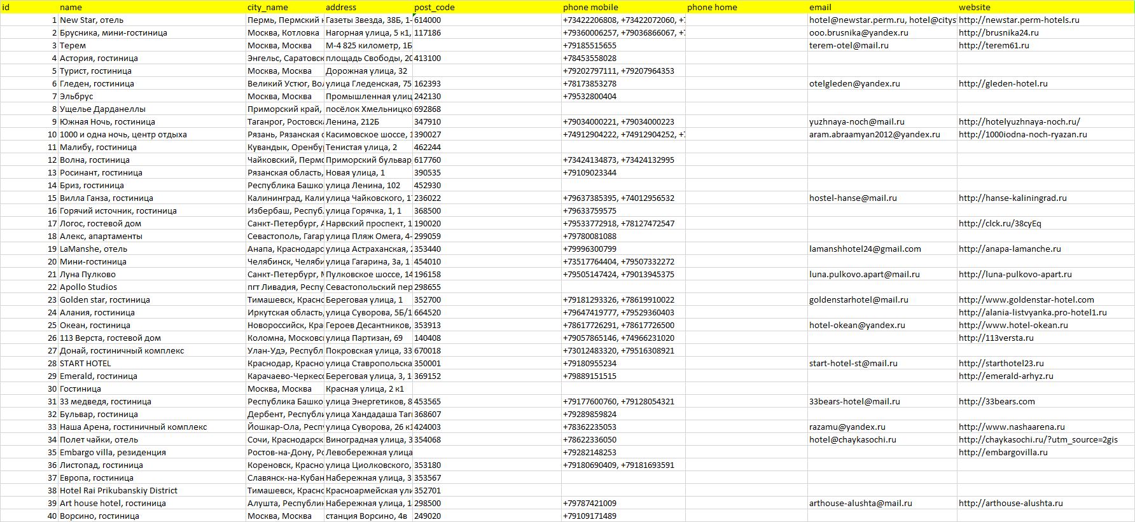
Task: Open the http://gleden-hotel.ru website link
Action: click(x=1003, y=83)
